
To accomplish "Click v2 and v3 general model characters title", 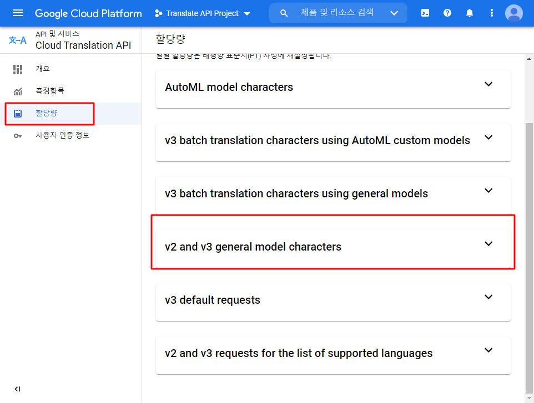I will [x=253, y=247].
